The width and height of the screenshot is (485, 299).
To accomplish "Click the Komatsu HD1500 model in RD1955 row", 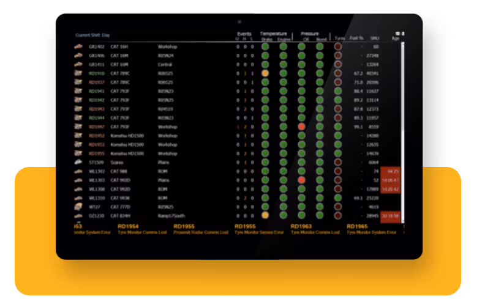I will pyautogui.click(x=127, y=153).
